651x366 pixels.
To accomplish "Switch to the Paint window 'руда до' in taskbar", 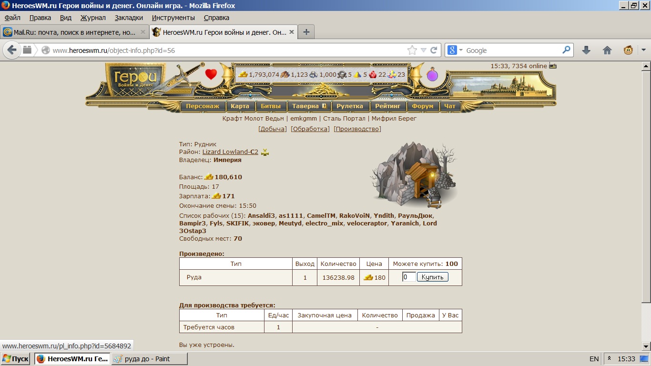I will click(149, 359).
